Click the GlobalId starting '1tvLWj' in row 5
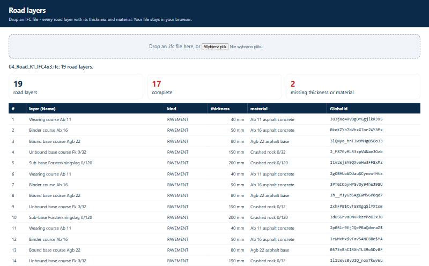This screenshot has width=429, height=266. (356, 163)
